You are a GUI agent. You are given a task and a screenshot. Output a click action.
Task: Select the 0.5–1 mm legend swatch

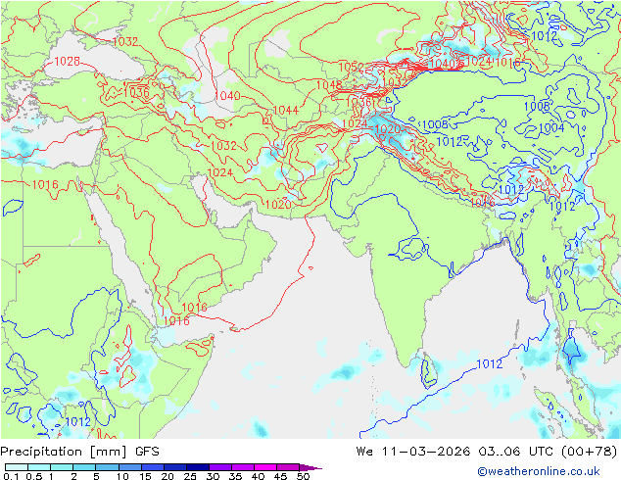coord(39,467)
